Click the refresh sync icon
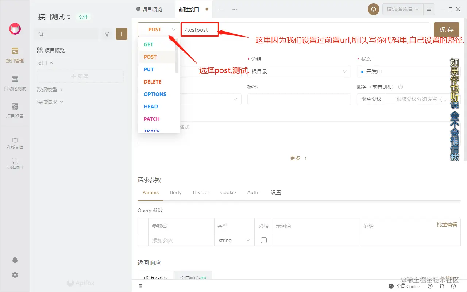The width and height of the screenshot is (467, 292). pyautogui.click(x=374, y=9)
